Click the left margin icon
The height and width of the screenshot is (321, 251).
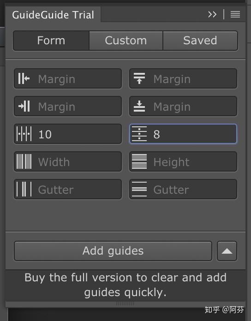click(x=24, y=78)
